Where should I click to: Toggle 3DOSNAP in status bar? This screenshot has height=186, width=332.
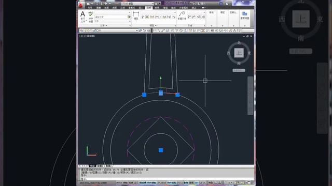point(161,182)
